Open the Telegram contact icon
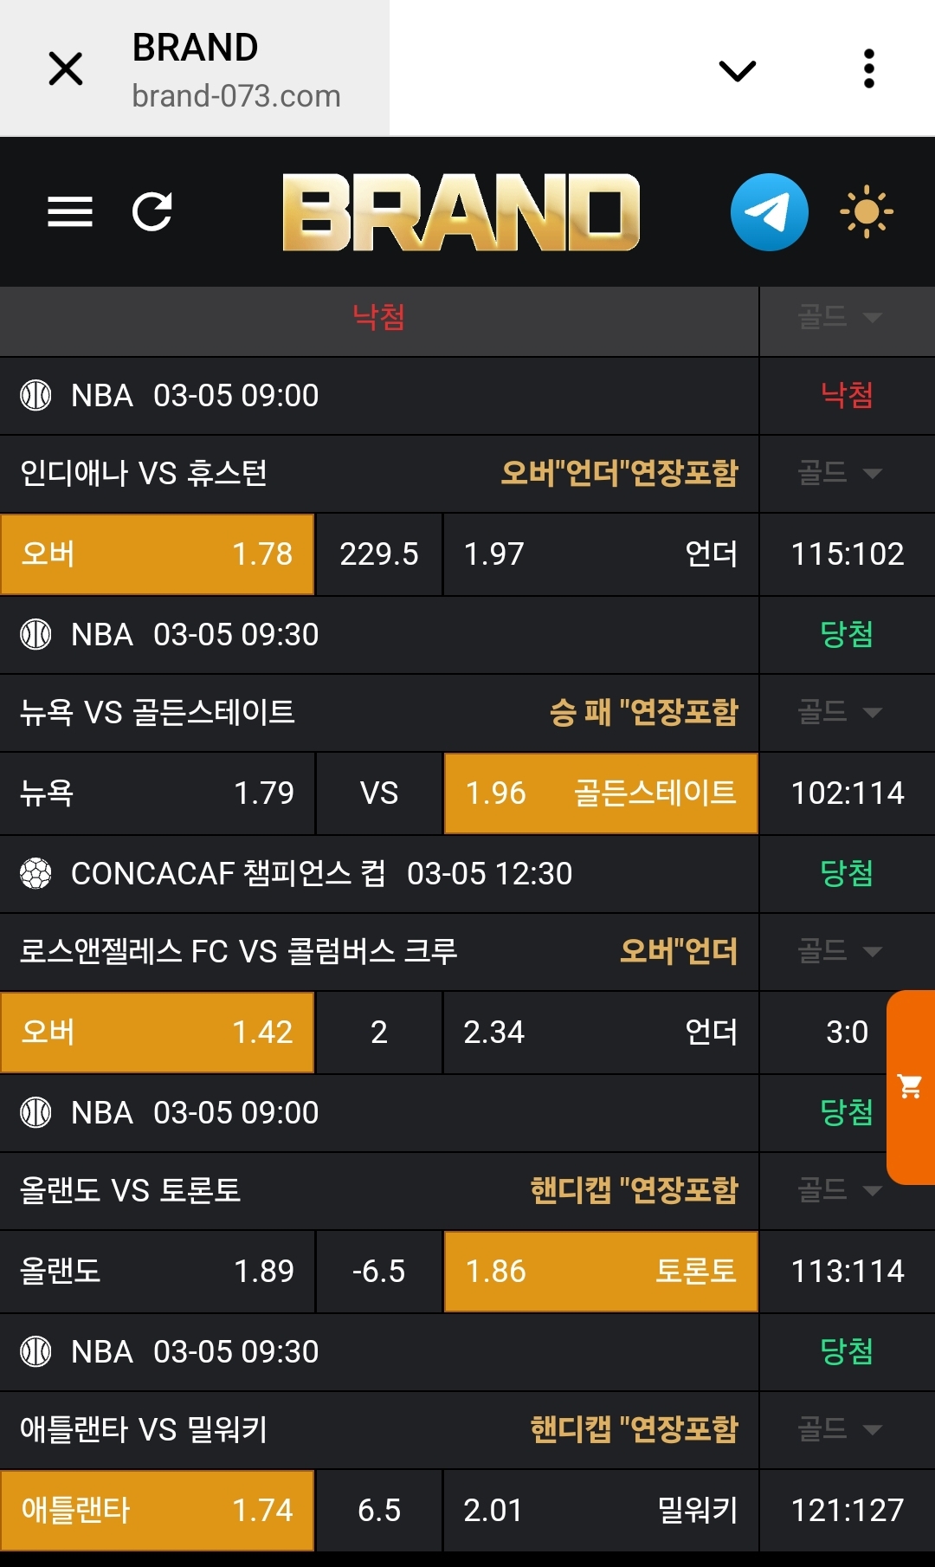The width and height of the screenshot is (935, 1567). [769, 212]
